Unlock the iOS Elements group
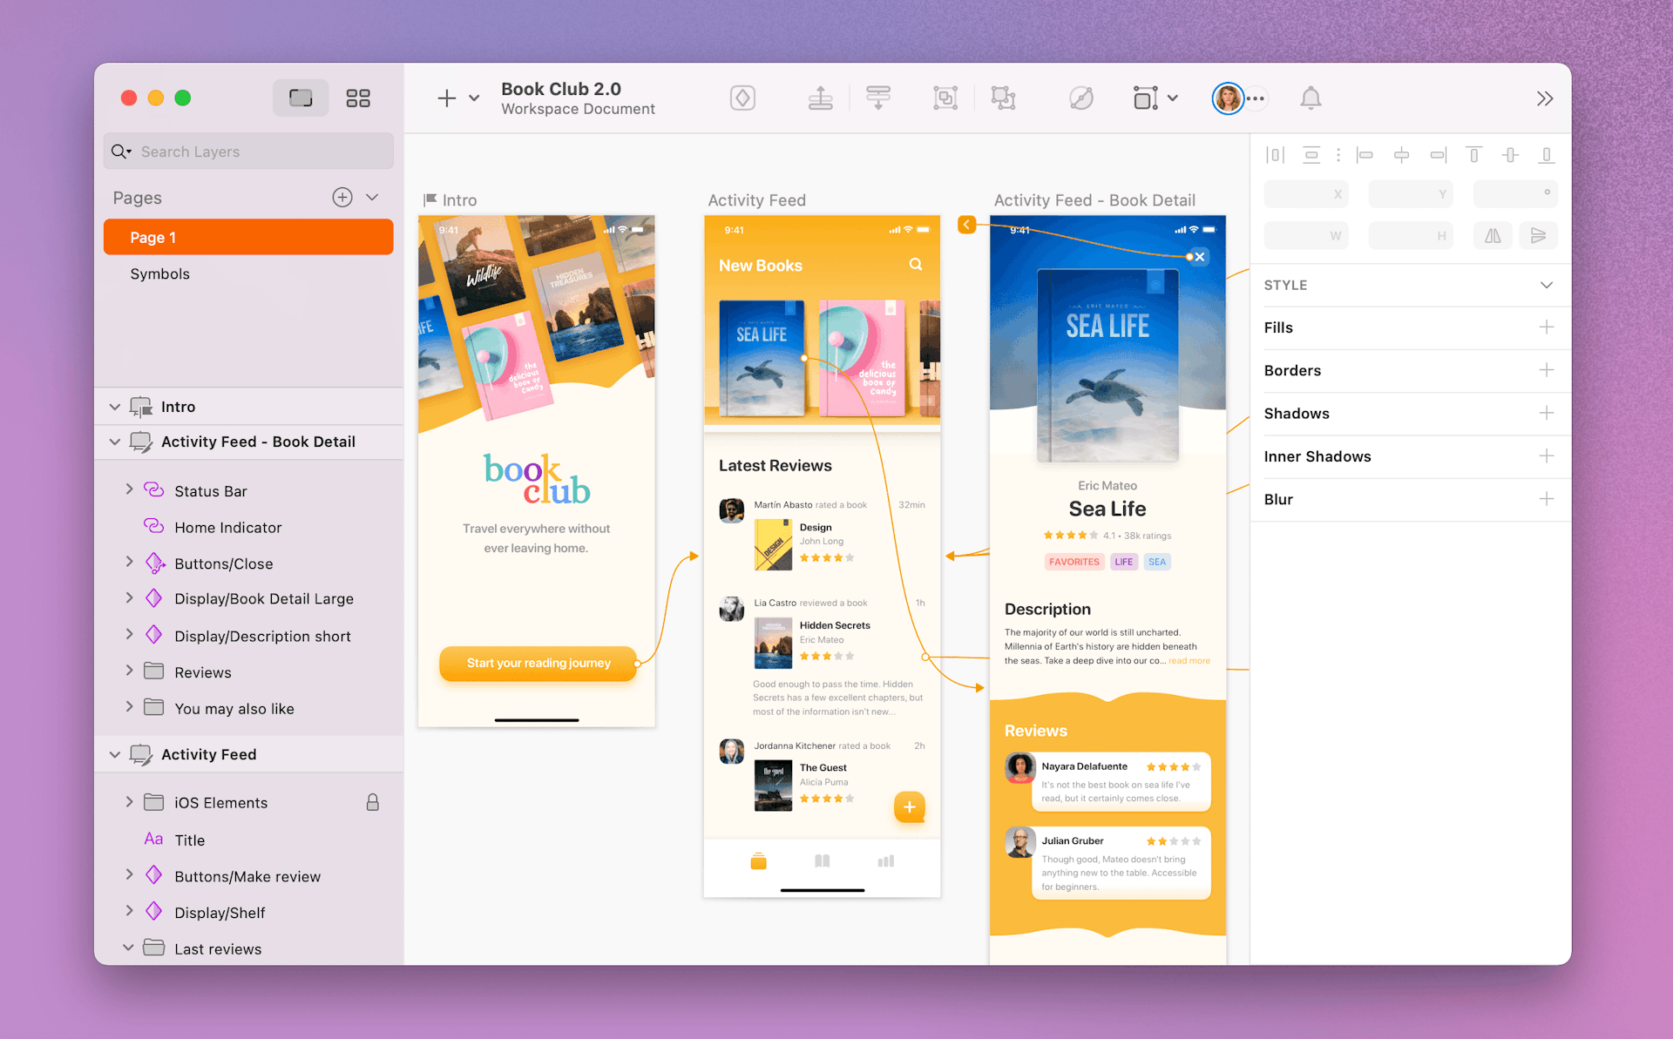 pos(374,801)
